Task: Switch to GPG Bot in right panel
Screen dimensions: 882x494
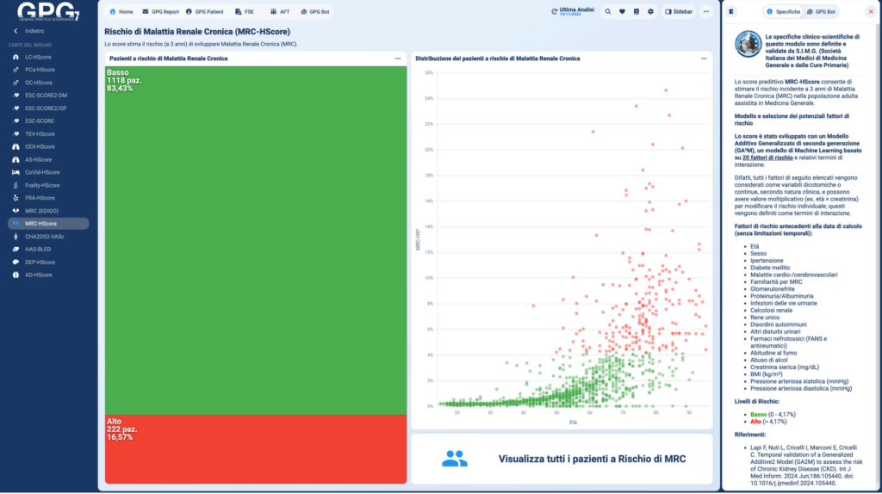Action: click(822, 12)
